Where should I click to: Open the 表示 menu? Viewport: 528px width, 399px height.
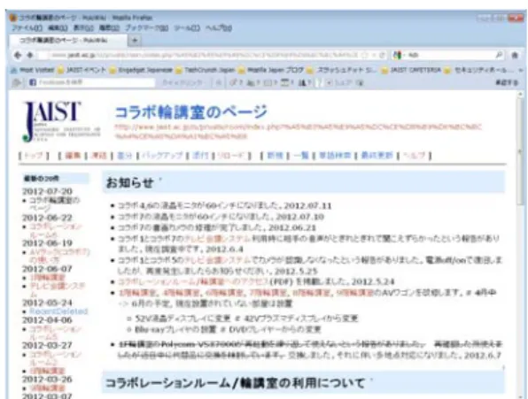tap(83, 28)
